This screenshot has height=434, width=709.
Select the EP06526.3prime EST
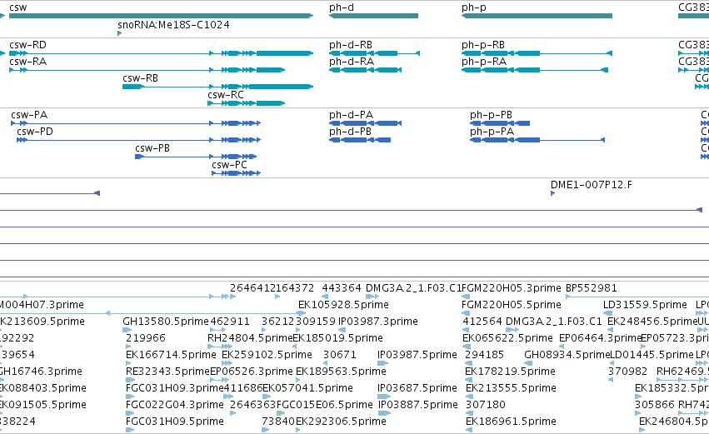pyautogui.click(x=252, y=372)
